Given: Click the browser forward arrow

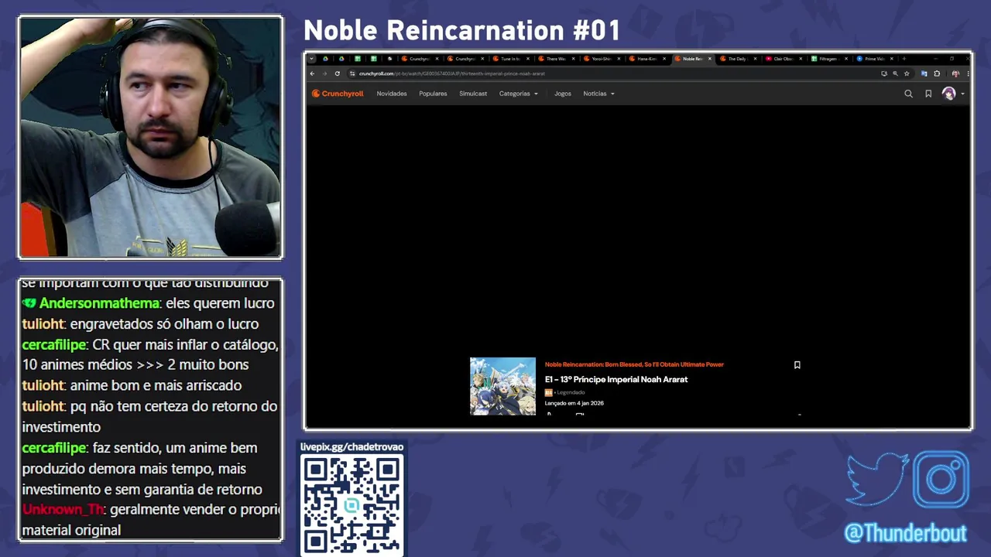Looking at the screenshot, I should point(324,73).
